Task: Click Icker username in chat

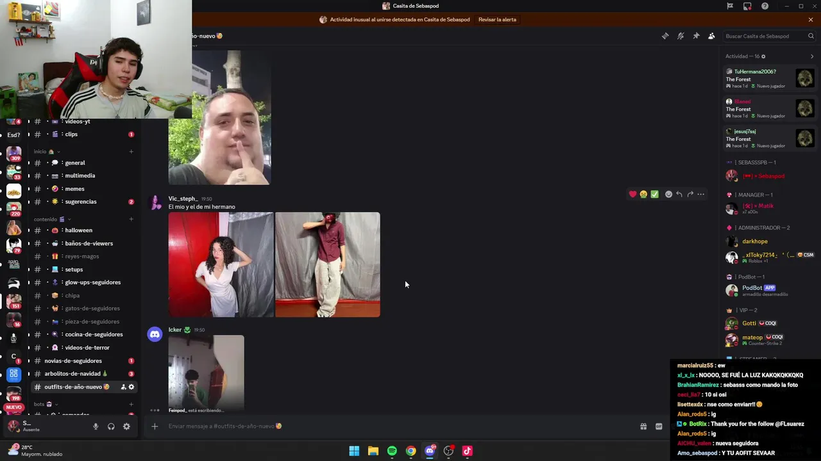Action: tap(175, 330)
